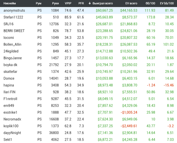
Task: Select player BingoJanne
Action: click(x=13, y=58)
